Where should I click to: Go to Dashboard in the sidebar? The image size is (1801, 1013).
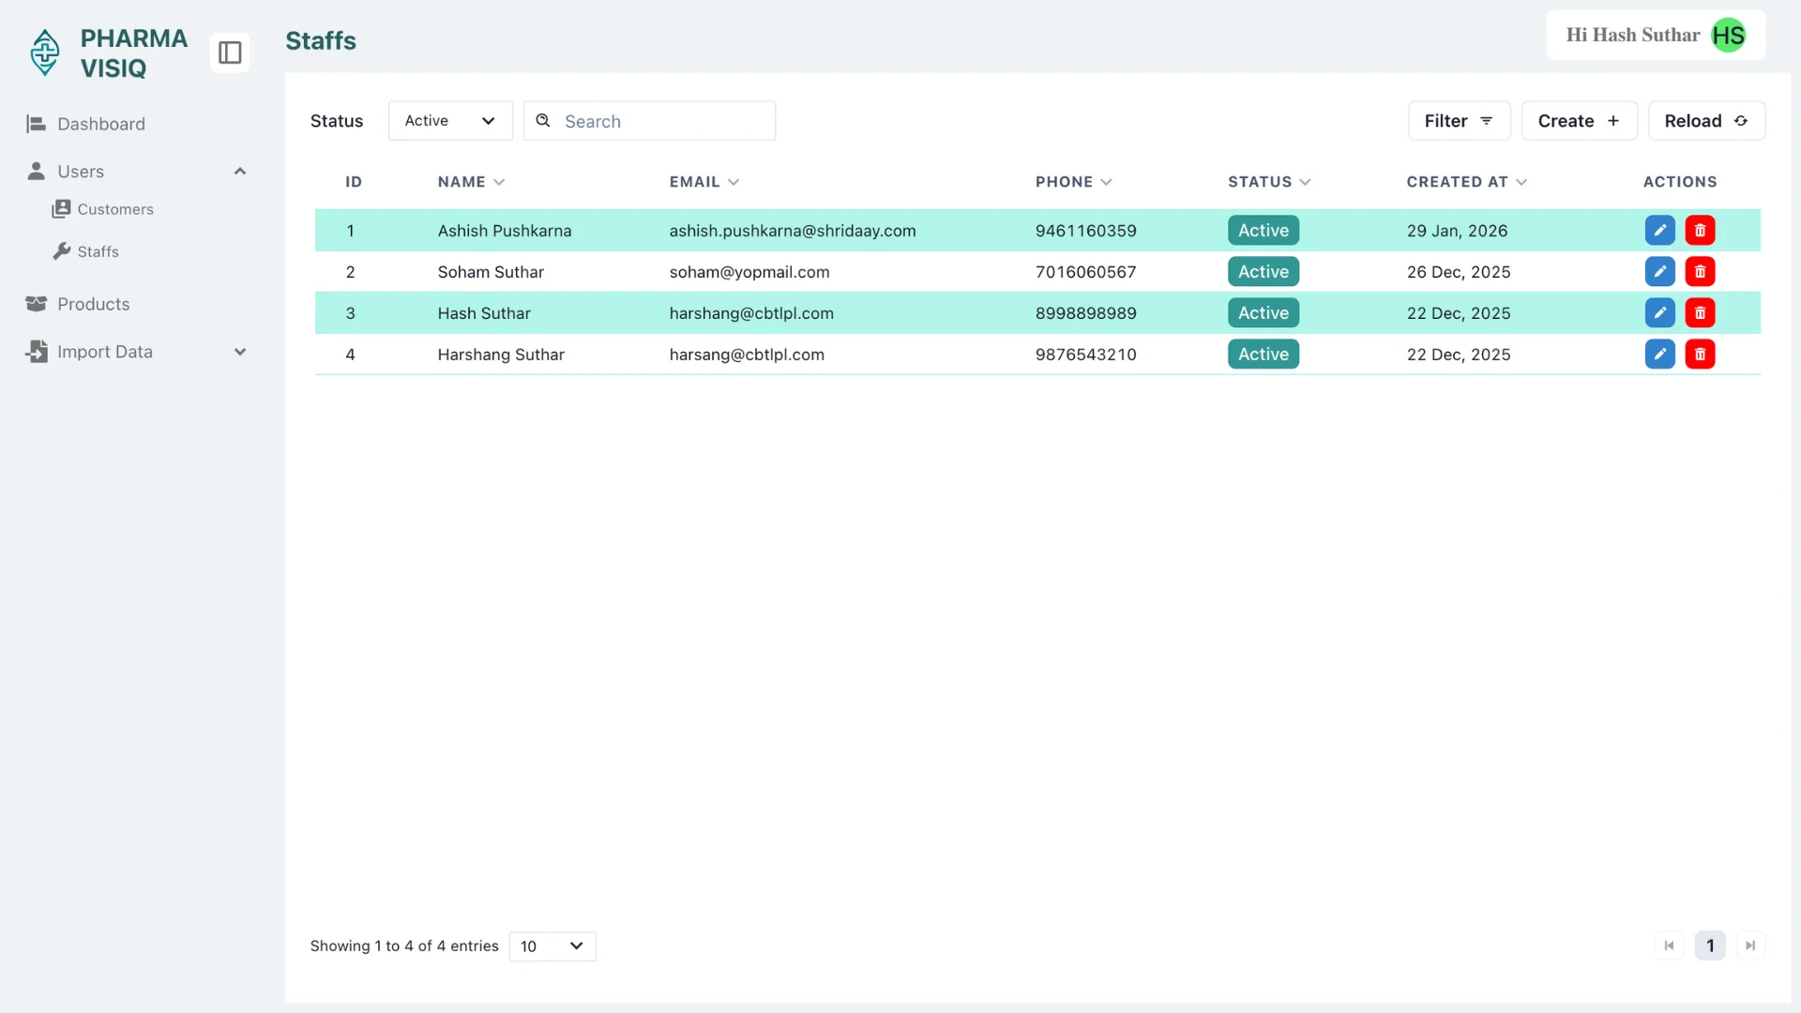[x=100, y=124]
